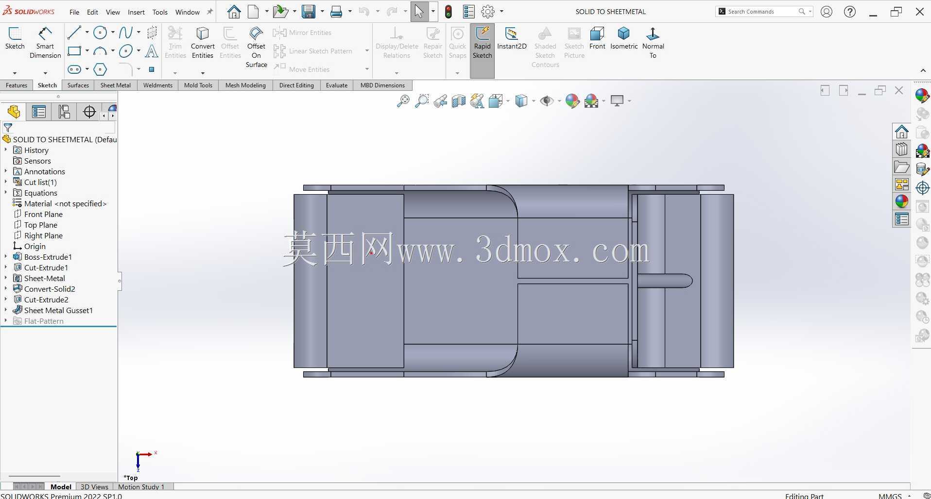Open the 3D Views tab
This screenshot has height=499, width=931.
click(x=94, y=487)
